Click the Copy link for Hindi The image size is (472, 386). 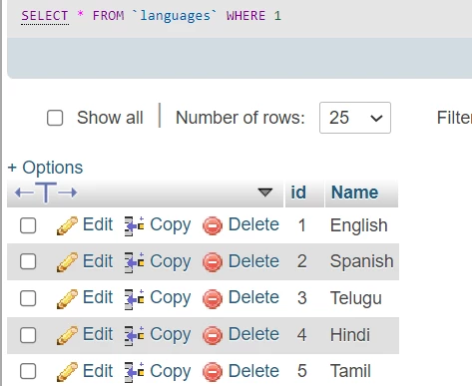(171, 335)
